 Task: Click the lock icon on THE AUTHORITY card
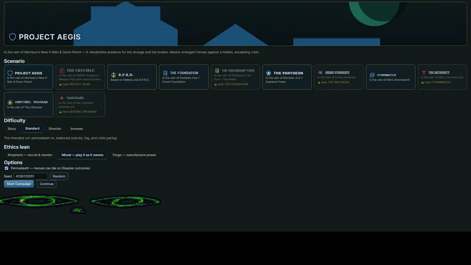(x=422, y=82)
